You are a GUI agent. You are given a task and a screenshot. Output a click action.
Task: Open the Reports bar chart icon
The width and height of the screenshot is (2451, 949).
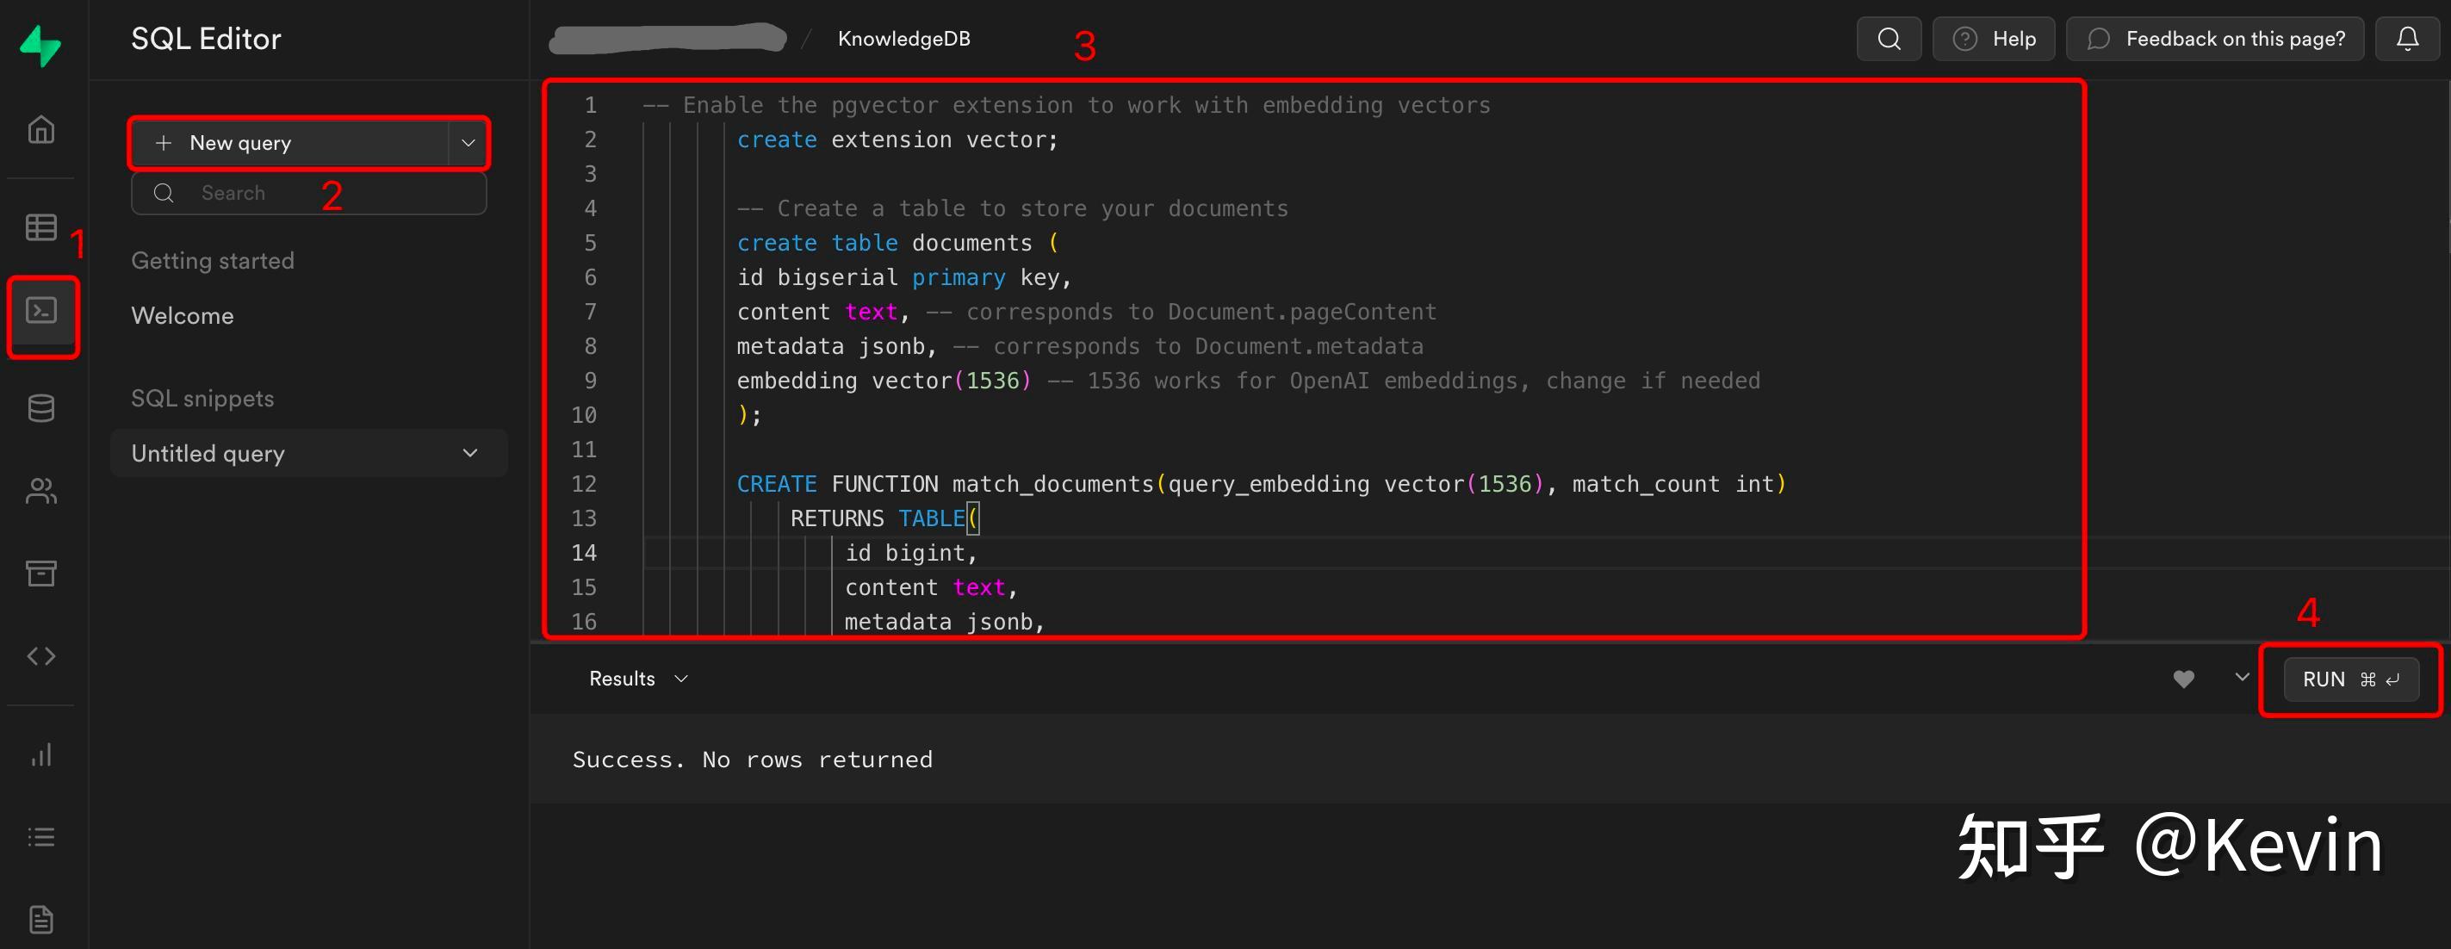point(41,755)
